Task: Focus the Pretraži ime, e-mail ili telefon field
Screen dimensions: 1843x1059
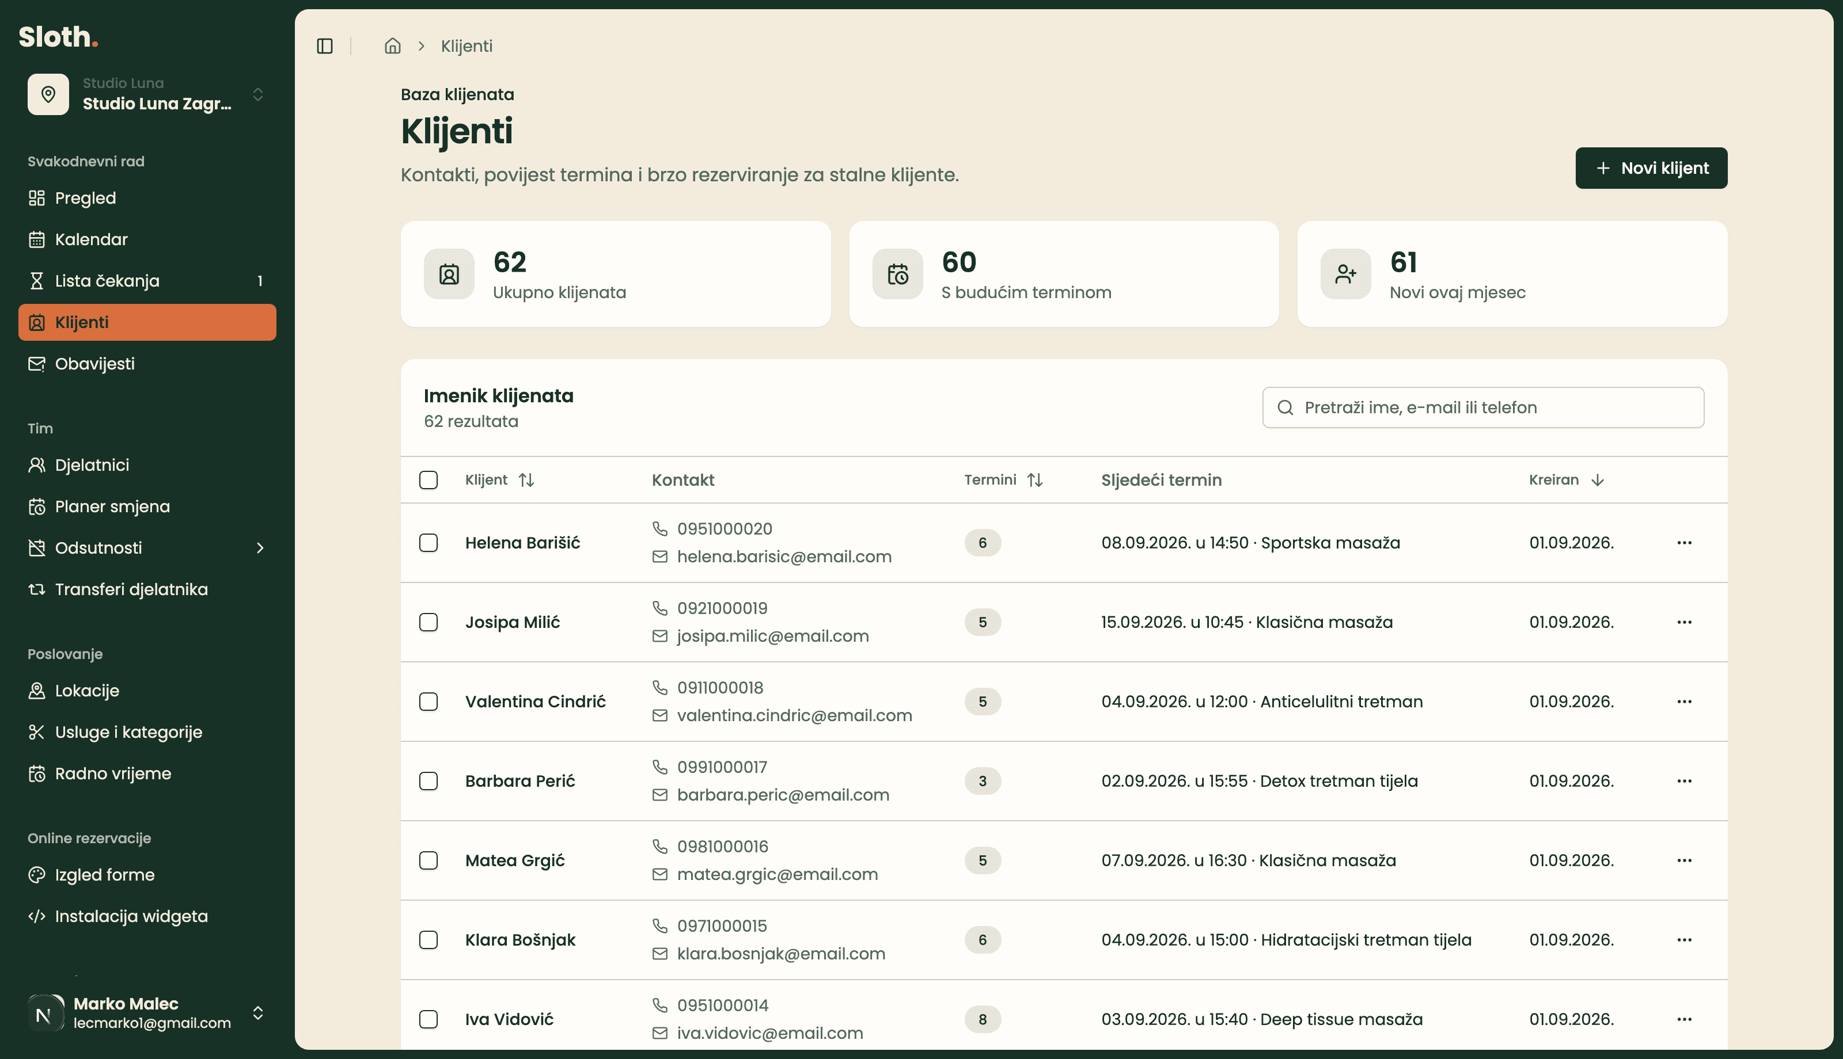Action: [1483, 407]
